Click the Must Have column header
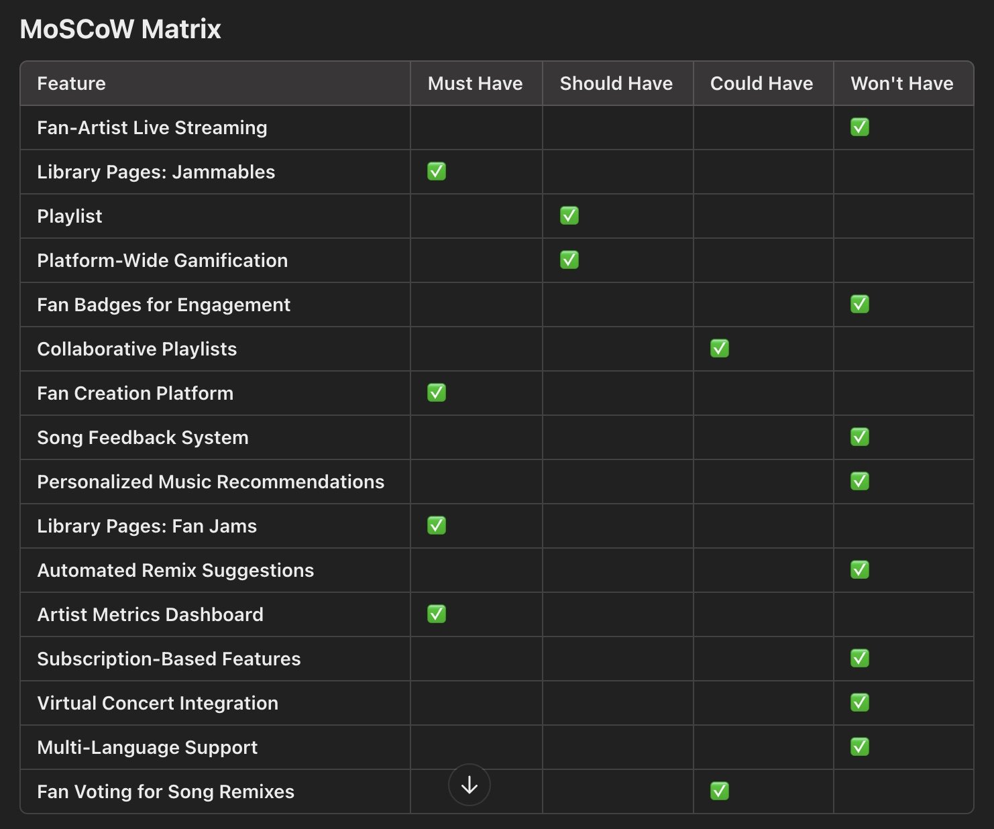This screenshot has width=994, height=829. click(476, 83)
